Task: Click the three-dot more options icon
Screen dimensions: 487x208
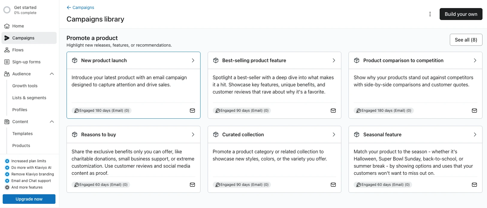Action: (x=430, y=14)
